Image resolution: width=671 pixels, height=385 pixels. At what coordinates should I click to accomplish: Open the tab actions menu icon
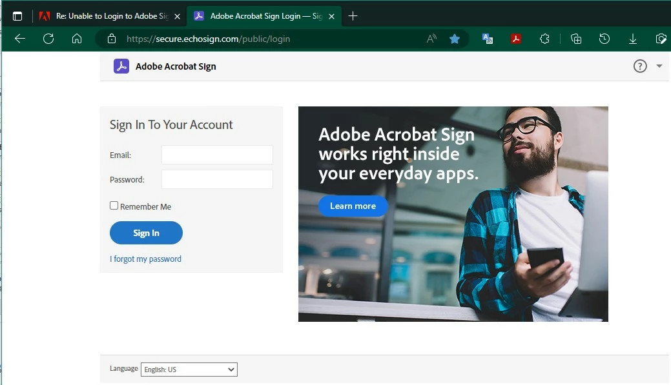[x=17, y=16]
